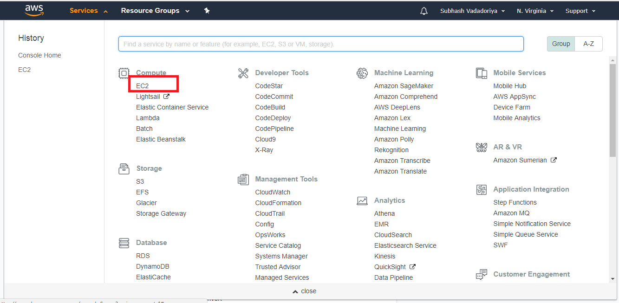The image size is (619, 303).
Task: Click the scrollbar down arrow
Action: [x=613, y=278]
